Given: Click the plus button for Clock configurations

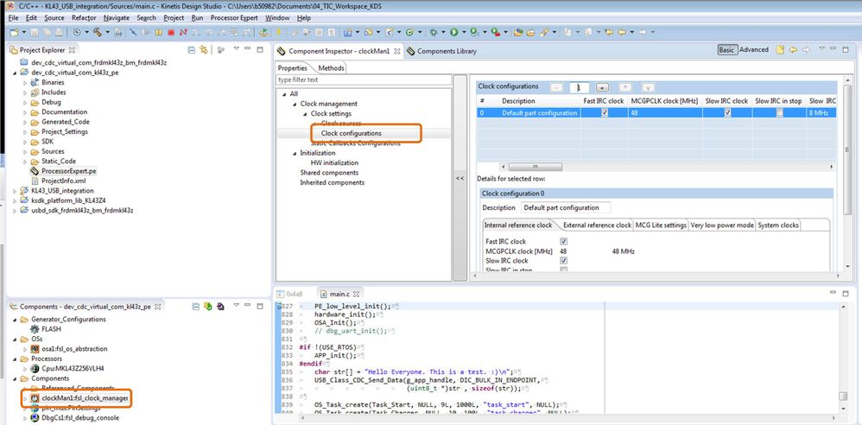Looking at the screenshot, I should (x=603, y=87).
